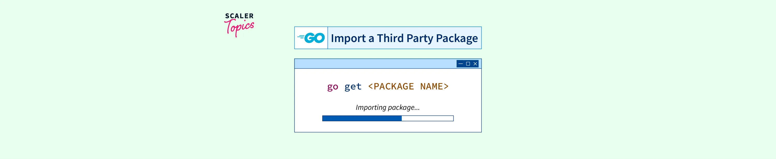The width and height of the screenshot is (776, 159).
Task: Click the 'SCALER' wordmark text
Action: click(239, 16)
